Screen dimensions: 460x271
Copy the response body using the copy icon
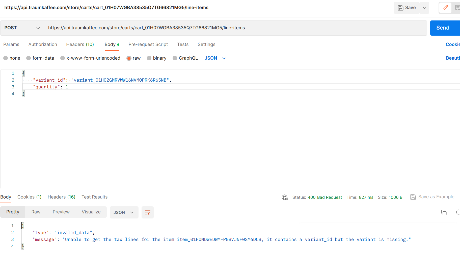[444, 212]
